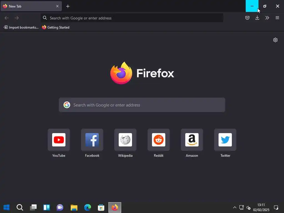Open muted volume tray icon
Image resolution: width=284 pixels, height=213 pixels.
tap(248, 207)
